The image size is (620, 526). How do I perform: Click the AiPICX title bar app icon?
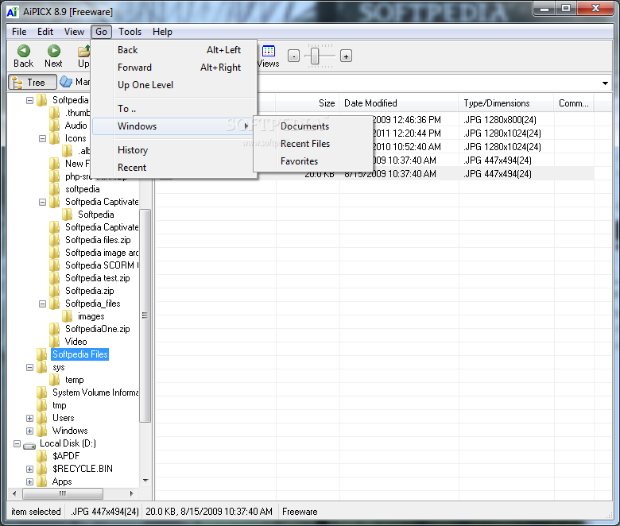tap(13, 11)
